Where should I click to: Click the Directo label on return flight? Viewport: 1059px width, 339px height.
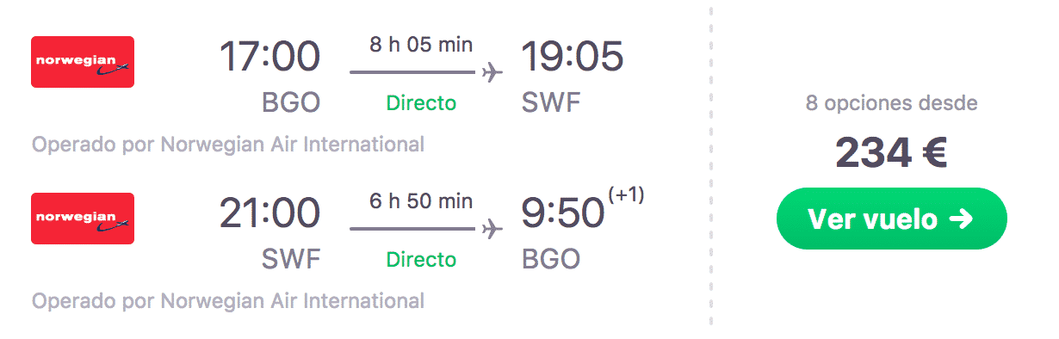click(421, 260)
